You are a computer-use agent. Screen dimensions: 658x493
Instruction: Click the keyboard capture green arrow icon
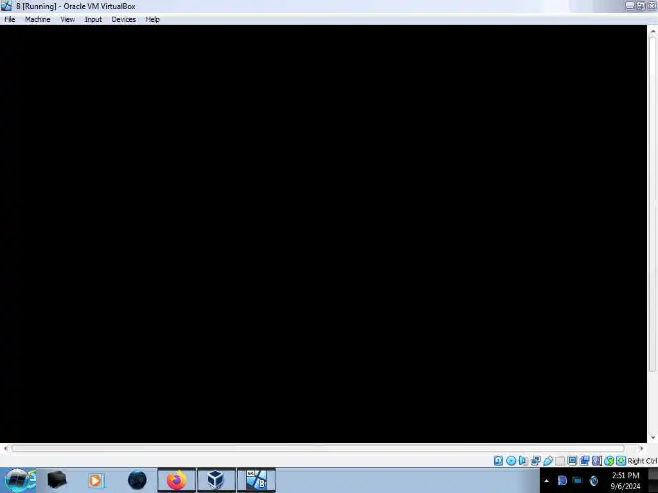click(621, 461)
